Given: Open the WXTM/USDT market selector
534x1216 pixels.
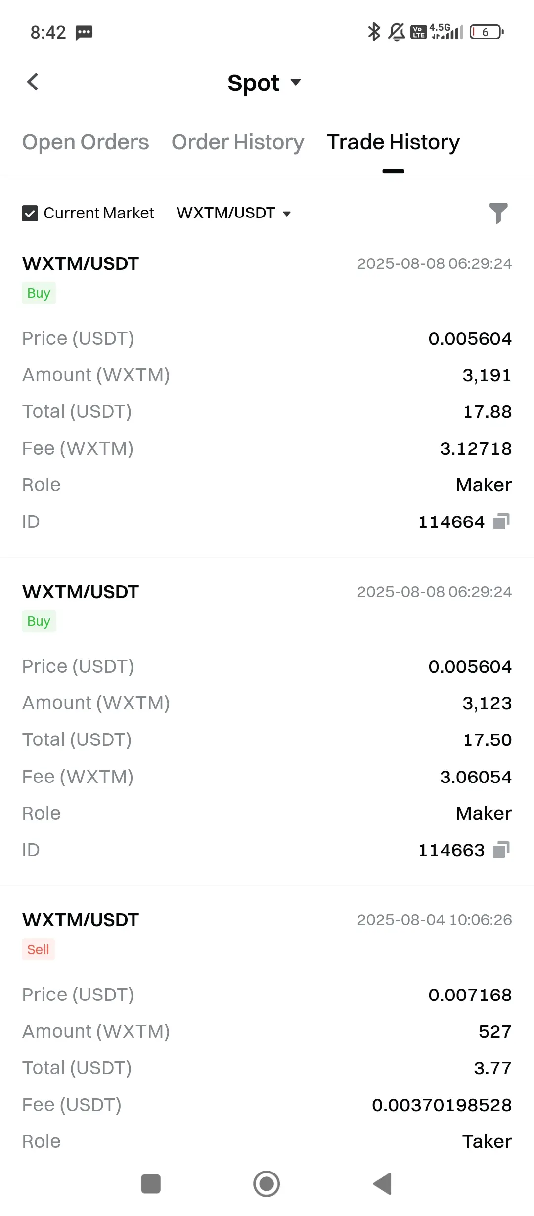Looking at the screenshot, I should click(234, 213).
